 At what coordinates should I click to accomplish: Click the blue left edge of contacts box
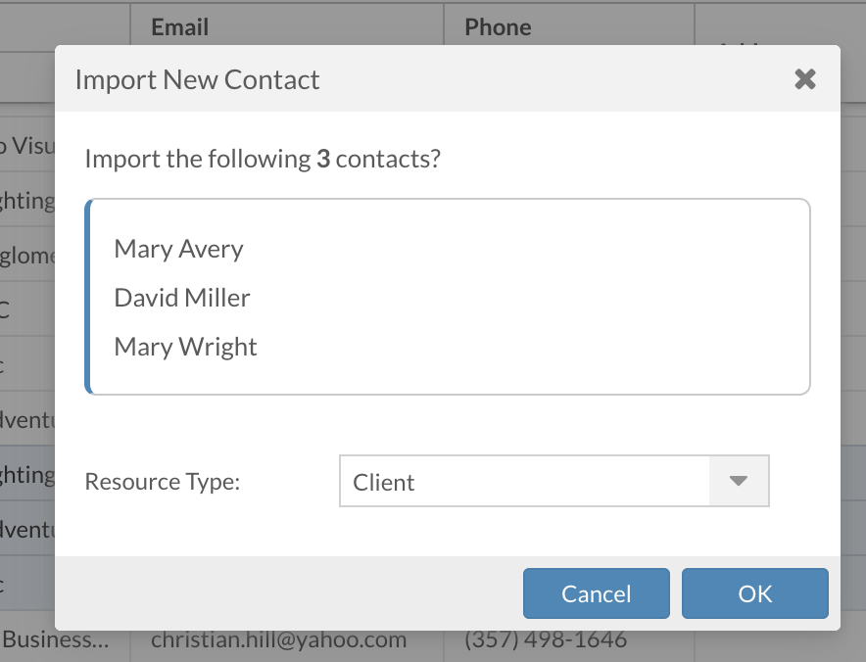point(88,297)
